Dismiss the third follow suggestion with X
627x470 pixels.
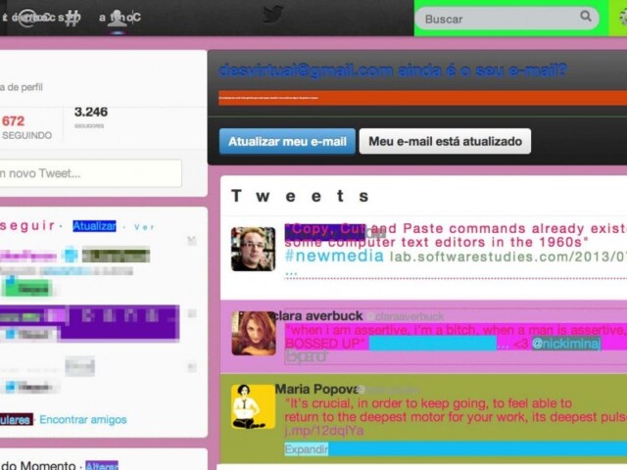click(191, 364)
